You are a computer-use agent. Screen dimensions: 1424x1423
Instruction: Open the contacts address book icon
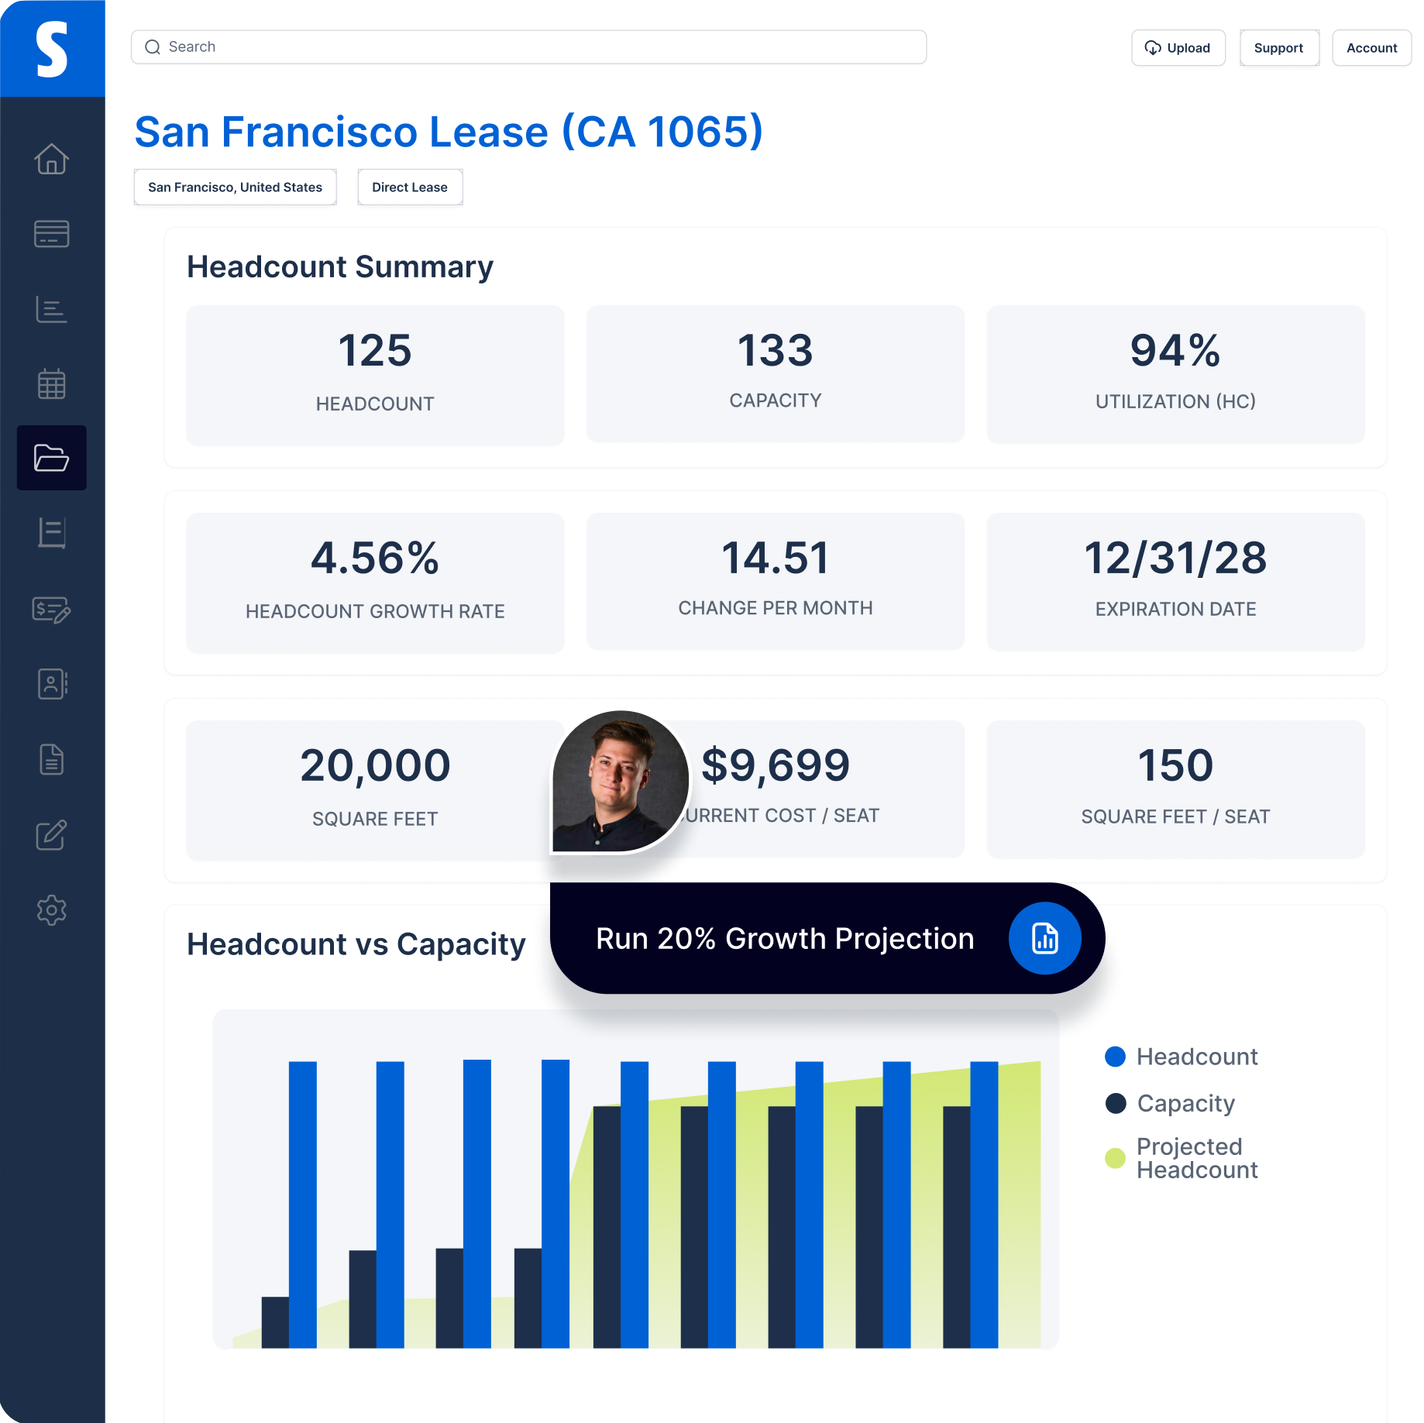pyautogui.click(x=52, y=684)
